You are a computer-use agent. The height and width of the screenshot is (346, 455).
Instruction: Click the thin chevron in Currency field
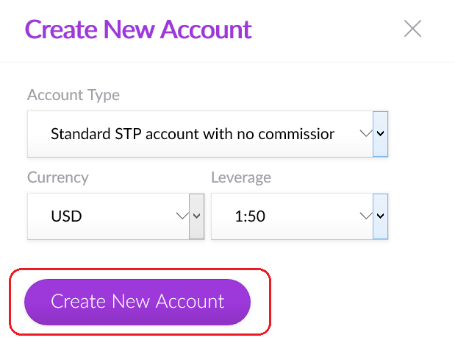(x=182, y=216)
